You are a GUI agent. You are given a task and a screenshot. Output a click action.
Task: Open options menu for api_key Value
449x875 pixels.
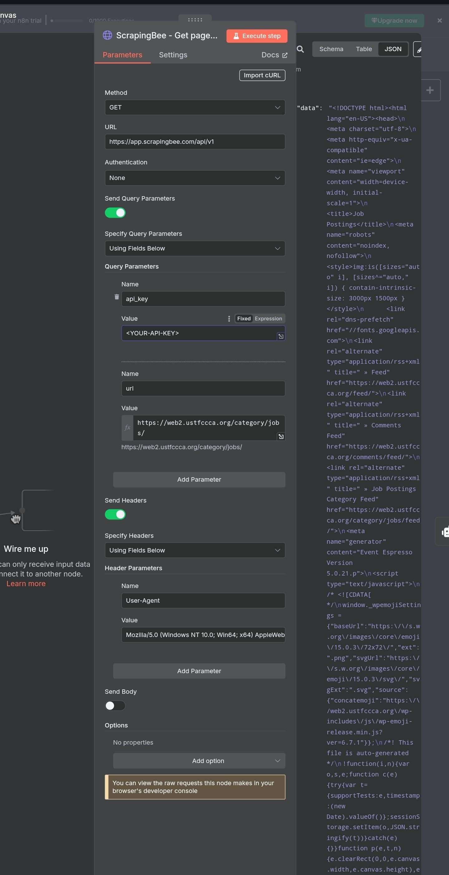pyautogui.click(x=229, y=318)
